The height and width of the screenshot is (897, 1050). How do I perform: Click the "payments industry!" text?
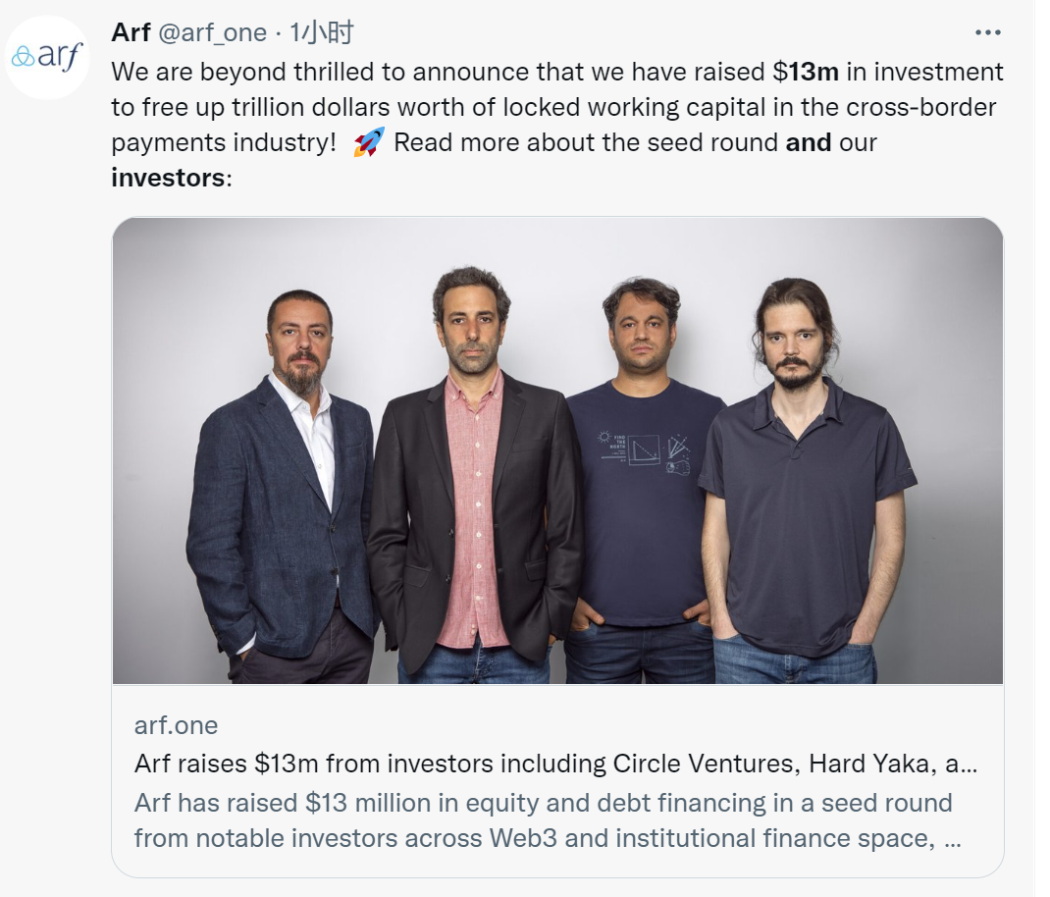click(224, 142)
